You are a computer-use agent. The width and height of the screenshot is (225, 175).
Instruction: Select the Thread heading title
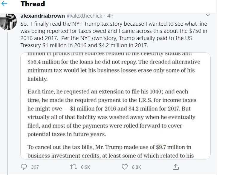(x=33, y=4)
